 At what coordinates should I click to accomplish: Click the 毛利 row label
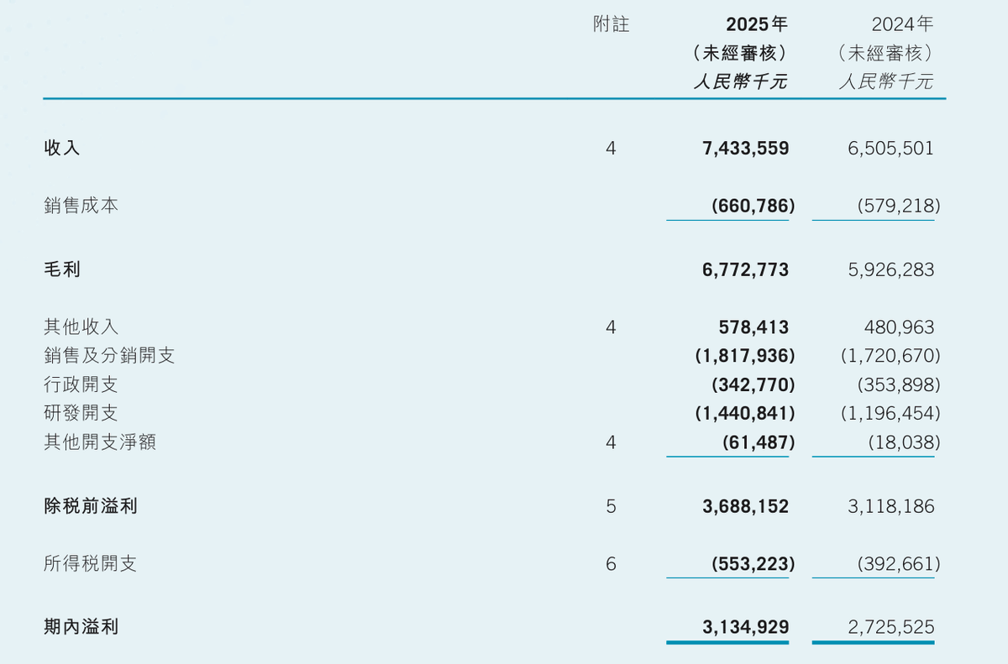(x=62, y=269)
